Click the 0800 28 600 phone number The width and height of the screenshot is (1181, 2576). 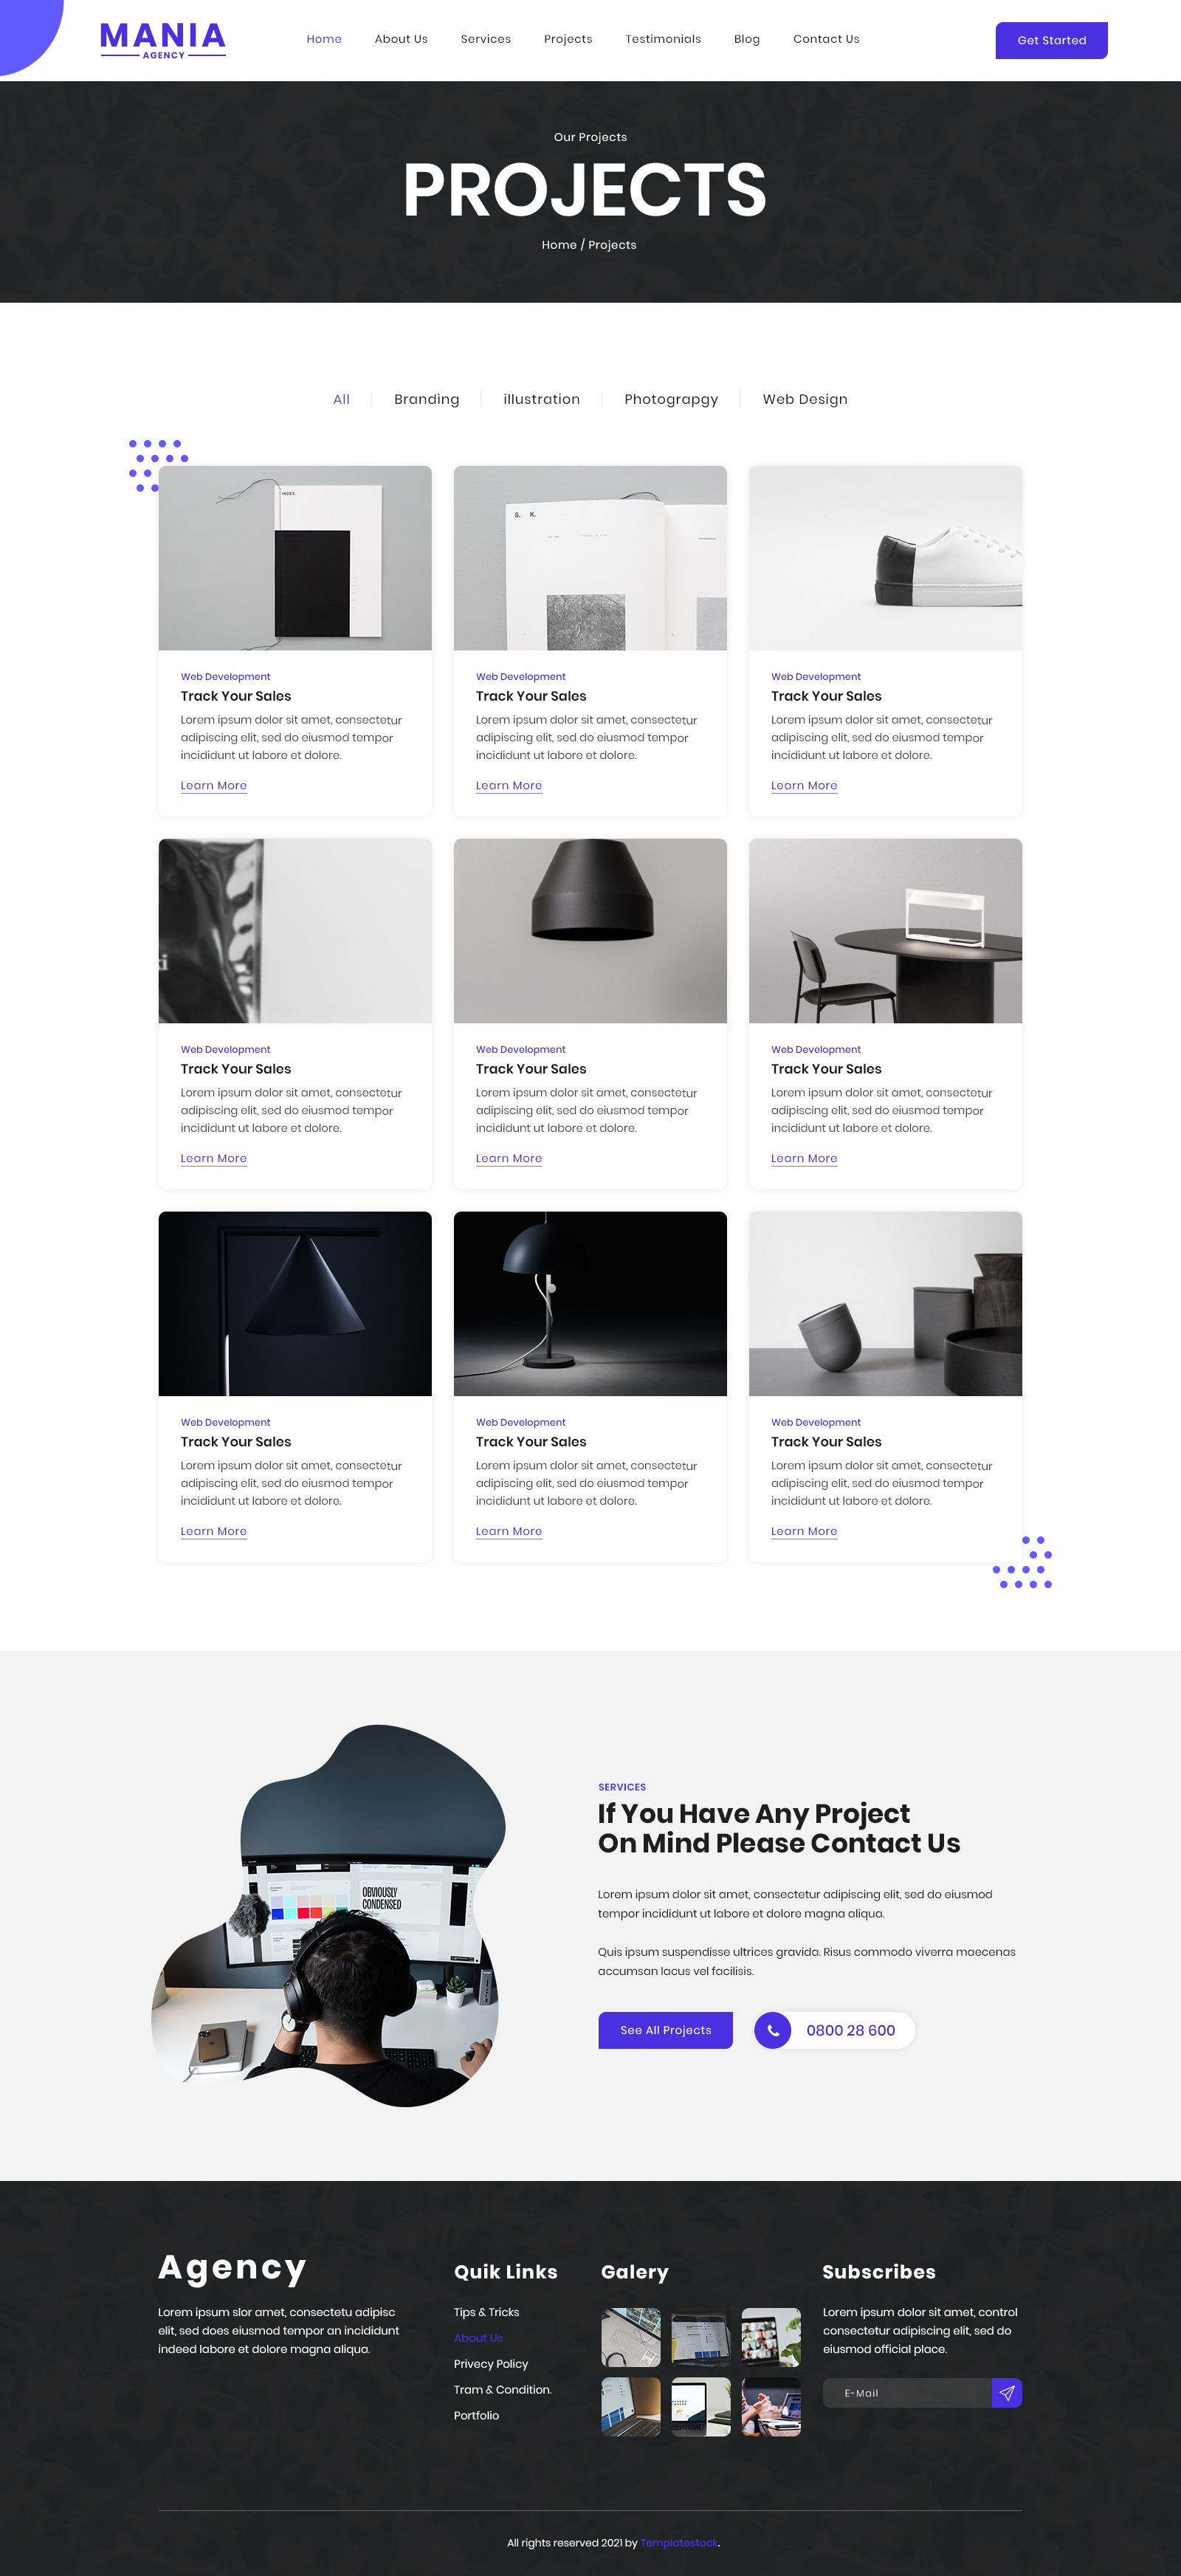click(851, 2030)
